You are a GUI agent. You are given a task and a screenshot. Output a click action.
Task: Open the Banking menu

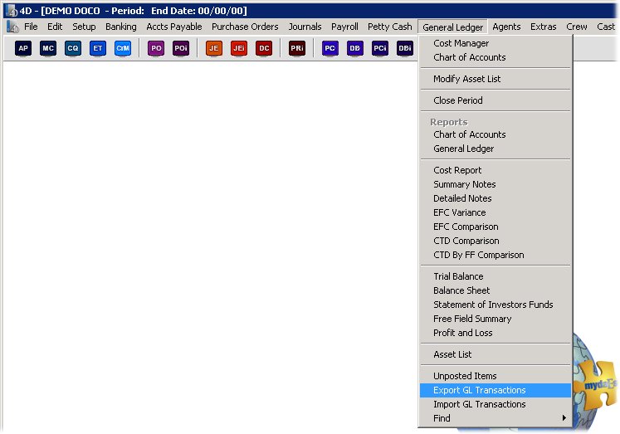click(121, 27)
